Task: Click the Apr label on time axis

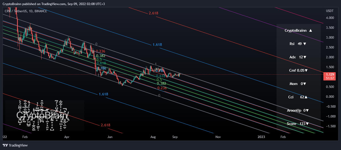Action: click(67, 137)
